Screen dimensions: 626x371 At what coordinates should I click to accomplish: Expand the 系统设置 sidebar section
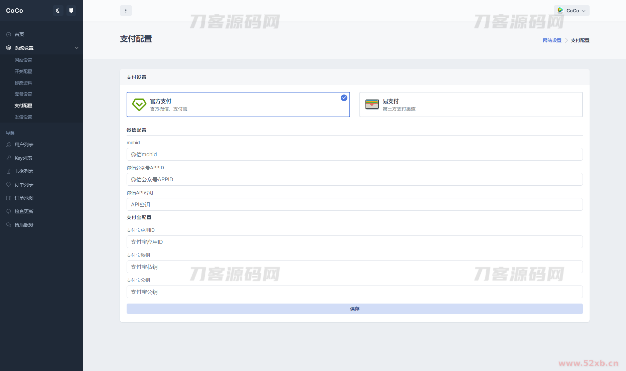point(24,48)
